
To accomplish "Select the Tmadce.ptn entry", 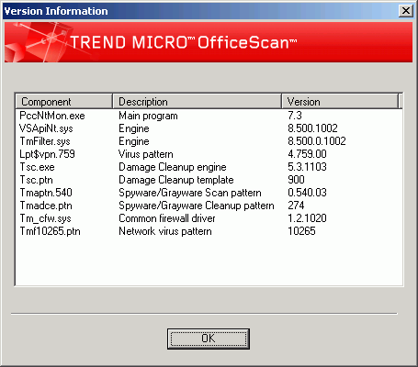I will click(x=46, y=206).
